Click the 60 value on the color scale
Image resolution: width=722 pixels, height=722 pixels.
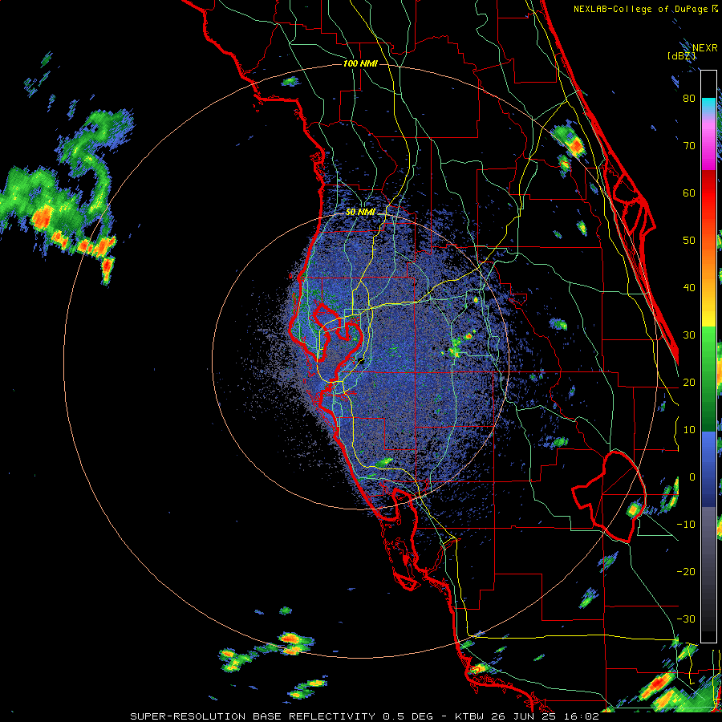689,193
